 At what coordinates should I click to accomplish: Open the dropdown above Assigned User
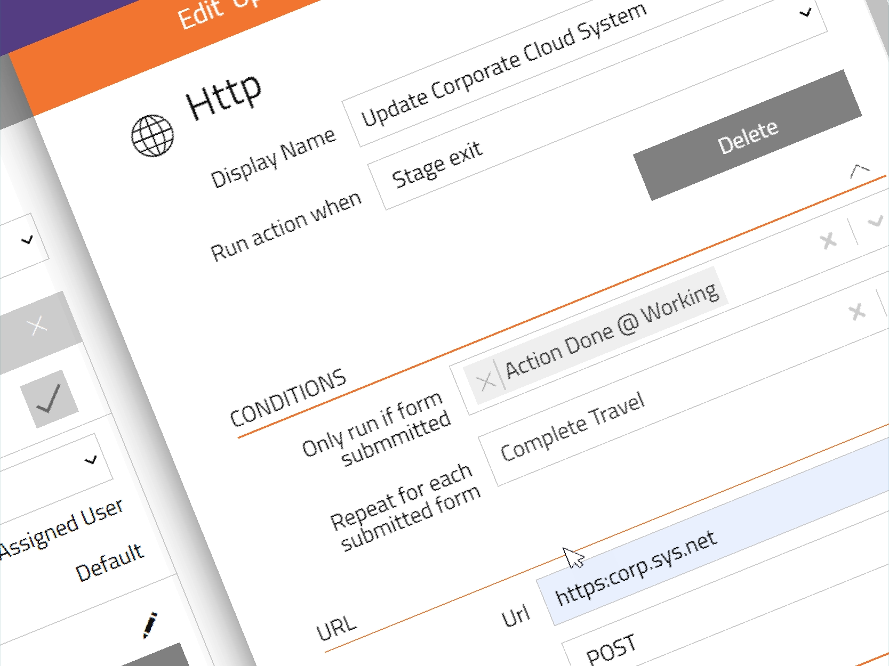(91, 460)
